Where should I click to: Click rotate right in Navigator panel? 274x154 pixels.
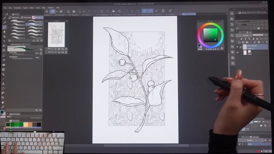pyautogui.click(x=55, y=52)
